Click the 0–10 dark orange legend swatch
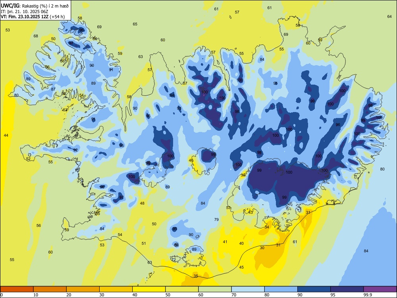The height and width of the screenshot is (298, 397). pos(17,289)
